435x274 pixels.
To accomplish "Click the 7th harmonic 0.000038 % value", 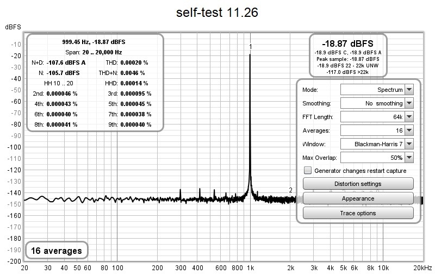I will pyautogui.click(x=136, y=114).
